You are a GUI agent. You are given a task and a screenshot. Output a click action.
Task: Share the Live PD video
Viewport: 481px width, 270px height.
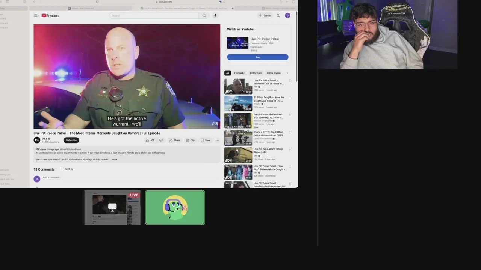point(174,140)
